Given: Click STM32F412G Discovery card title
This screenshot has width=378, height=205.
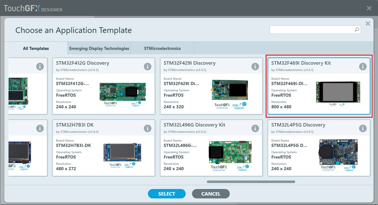Looking at the screenshot, I should click(82, 63).
